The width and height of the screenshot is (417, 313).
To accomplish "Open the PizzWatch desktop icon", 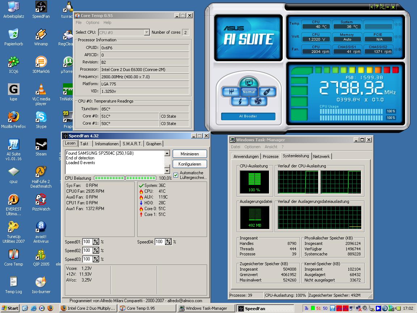I will coord(41,202).
